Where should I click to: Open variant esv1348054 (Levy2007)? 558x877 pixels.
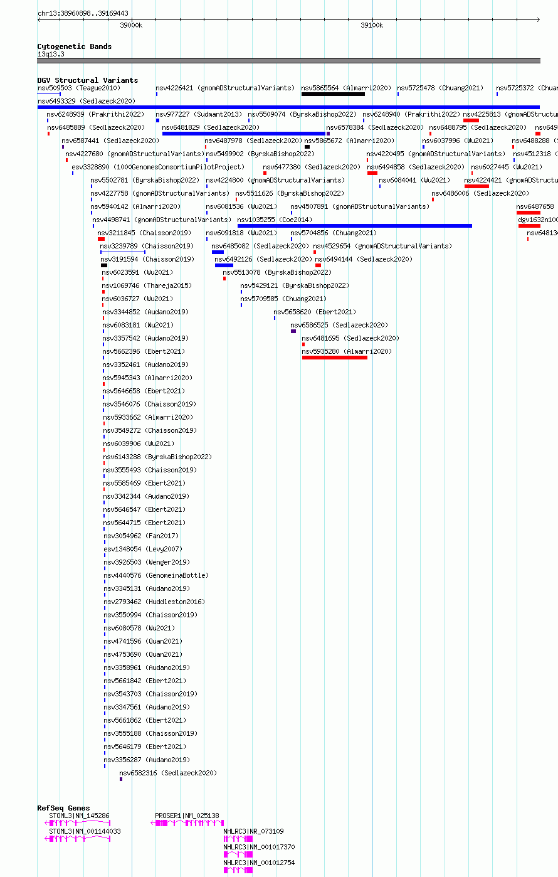coord(143,550)
